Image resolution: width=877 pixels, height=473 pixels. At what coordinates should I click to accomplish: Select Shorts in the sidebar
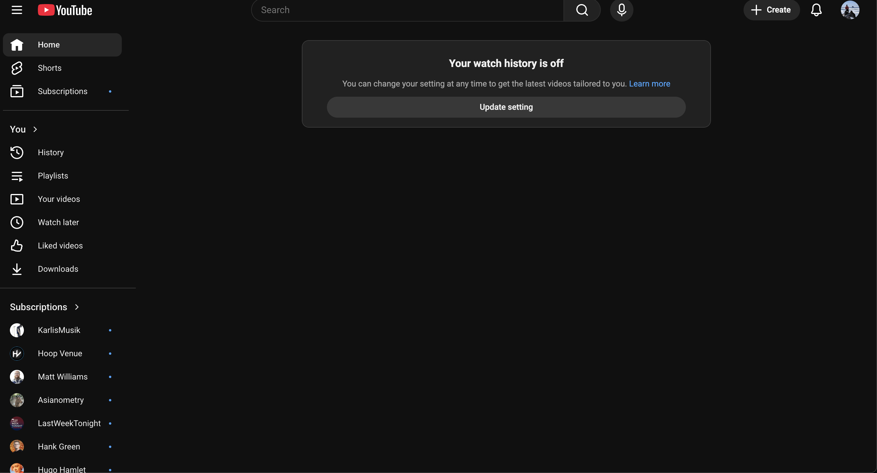click(50, 68)
